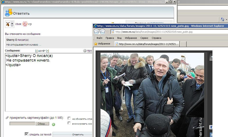The width and height of the screenshot is (228, 137).
Task: Click the Forward arrow in the image browser window
Action: pyautogui.click(x=103, y=32)
